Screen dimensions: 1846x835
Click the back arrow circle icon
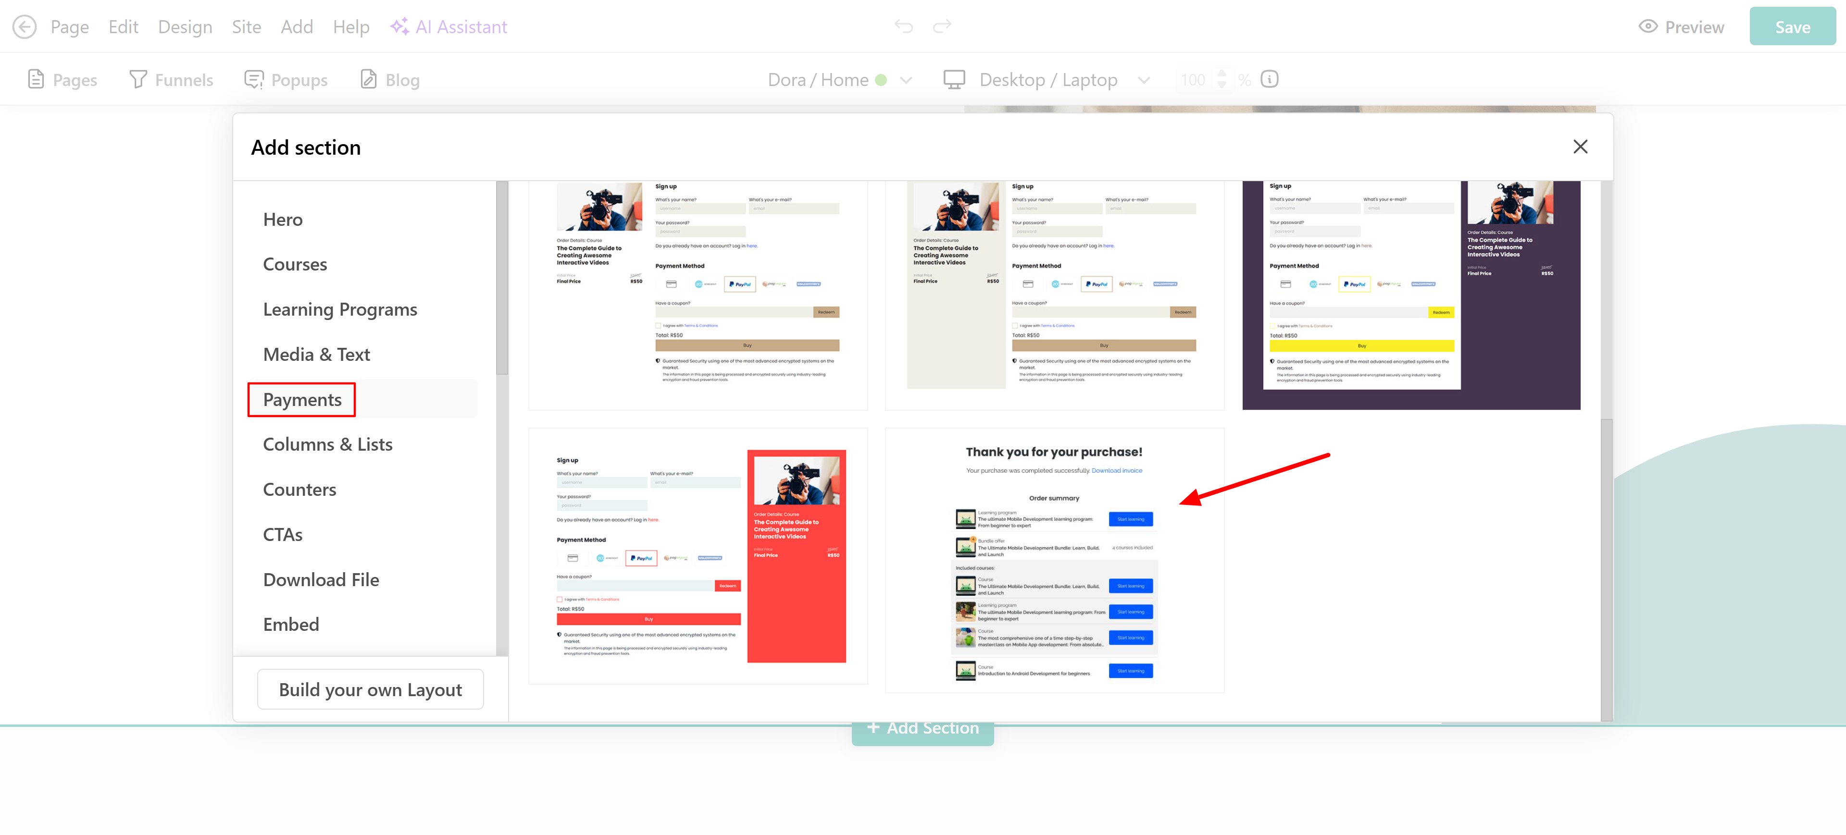(25, 27)
